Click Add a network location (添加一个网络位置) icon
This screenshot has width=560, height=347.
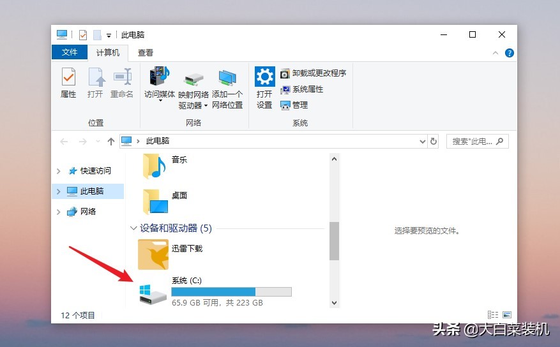click(x=227, y=78)
